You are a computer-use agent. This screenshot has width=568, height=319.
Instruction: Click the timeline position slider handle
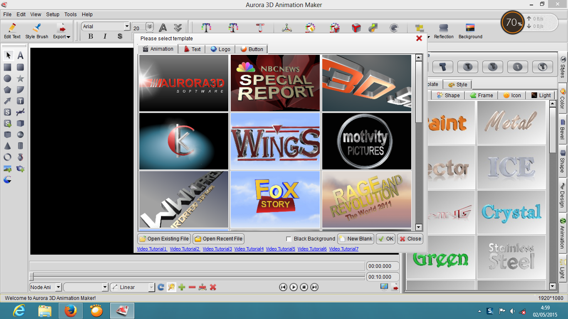(31, 277)
